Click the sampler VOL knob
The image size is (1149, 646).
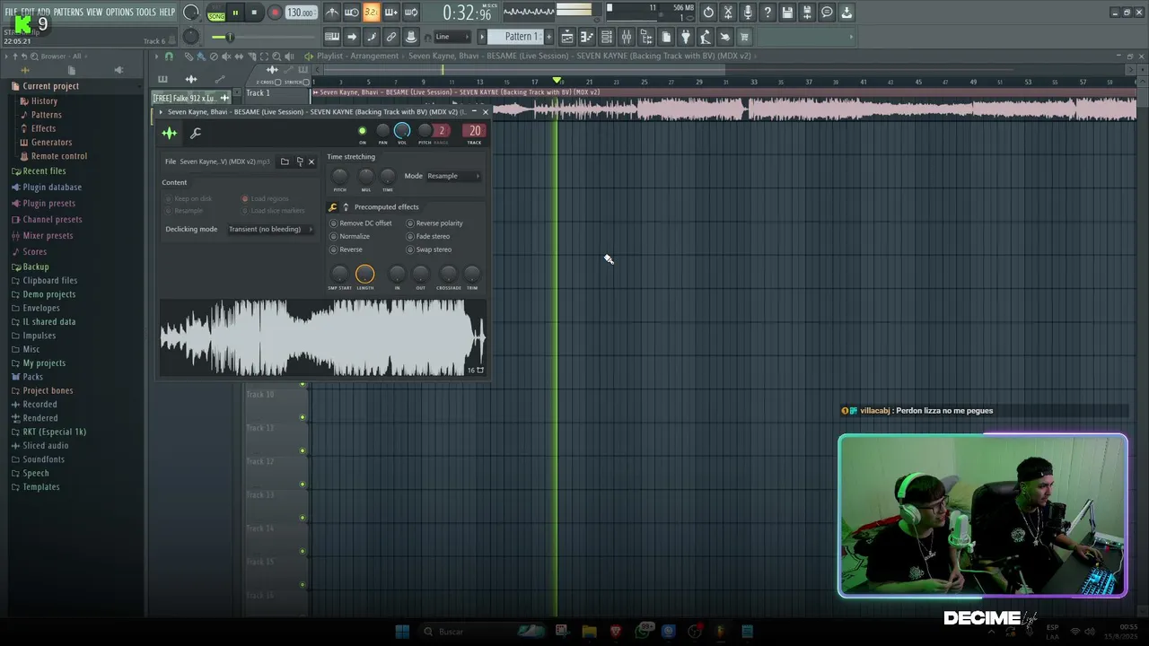click(x=402, y=131)
